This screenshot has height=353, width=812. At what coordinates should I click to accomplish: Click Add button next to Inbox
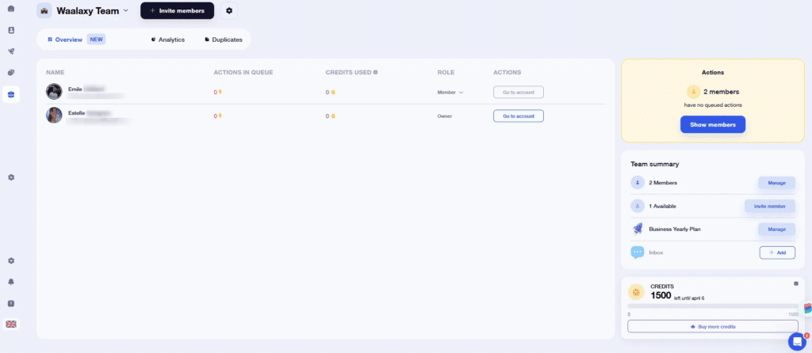click(777, 252)
